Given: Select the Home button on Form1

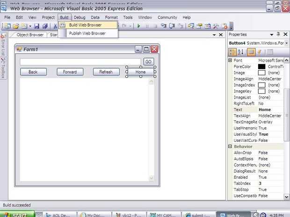Looking at the screenshot, I should pyautogui.click(x=141, y=72).
